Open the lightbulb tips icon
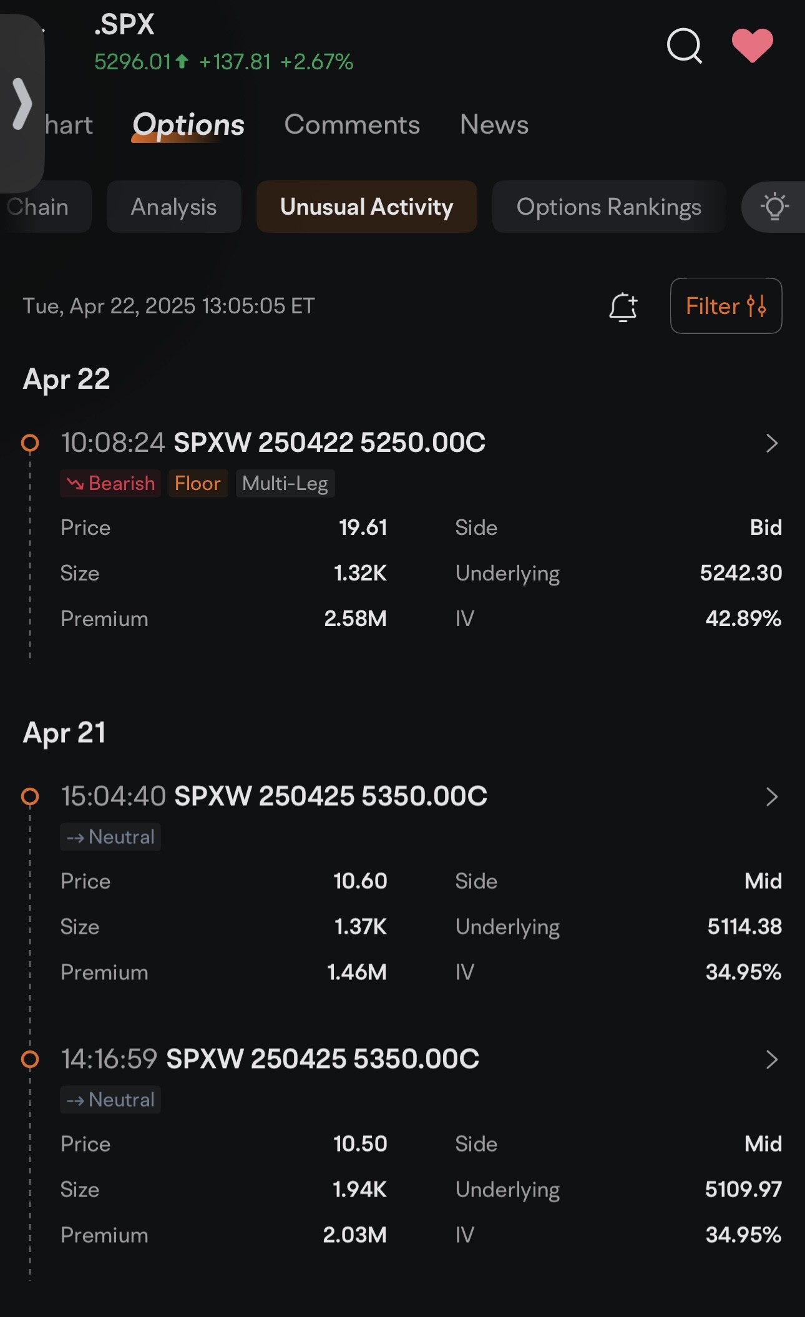 click(x=774, y=207)
